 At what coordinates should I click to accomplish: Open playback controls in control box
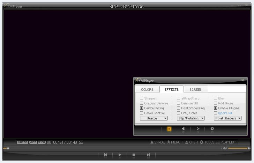(198, 129)
